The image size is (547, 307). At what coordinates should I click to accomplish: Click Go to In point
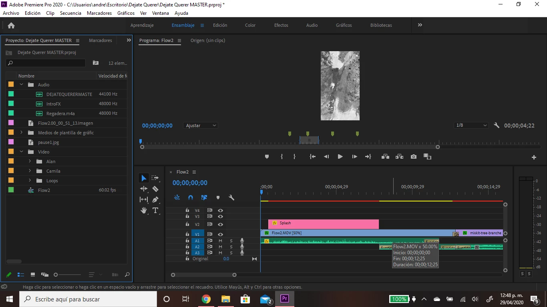tap(313, 157)
